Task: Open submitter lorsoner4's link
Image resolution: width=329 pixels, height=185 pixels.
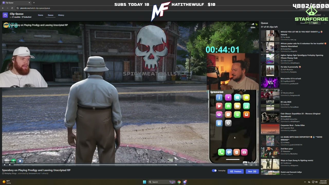Action: point(33,173)
